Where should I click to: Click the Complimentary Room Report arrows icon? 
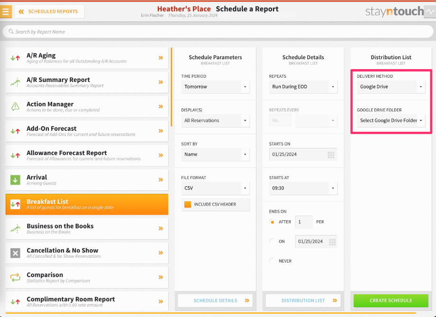tap(15, 301)
